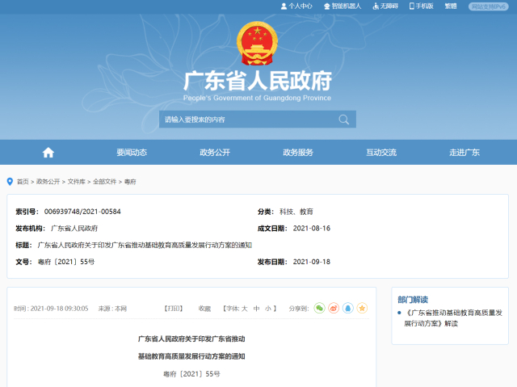
Task: Open 要闻动态 menu
Action: click(132, 152)
